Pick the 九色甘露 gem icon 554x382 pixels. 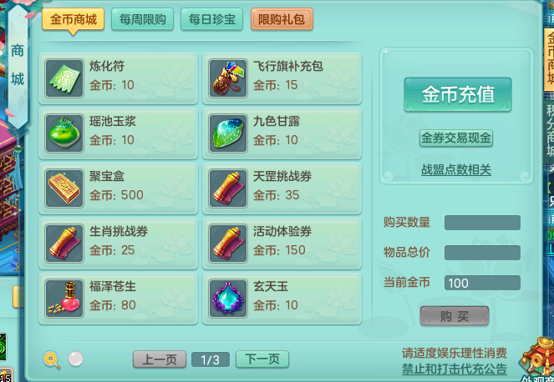tap(228, 133)
